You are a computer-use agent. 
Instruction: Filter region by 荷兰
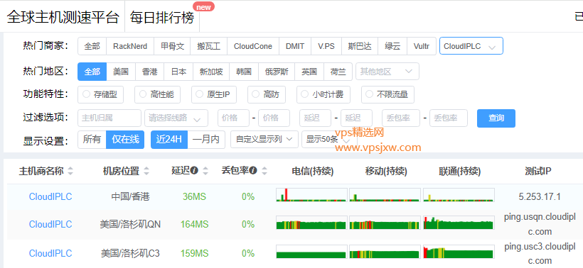coord(338,72)
